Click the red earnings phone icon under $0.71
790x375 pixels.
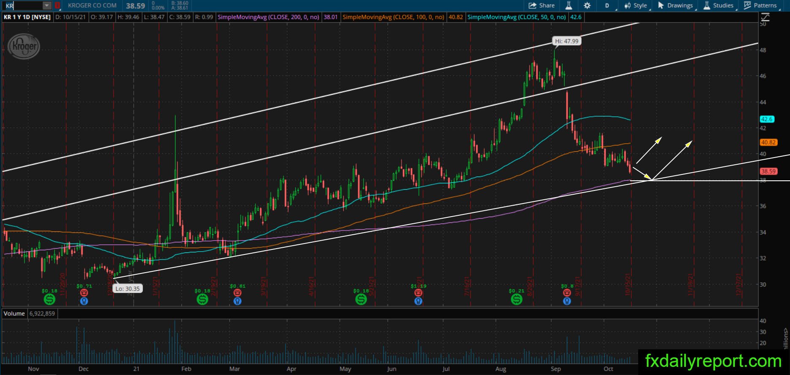point(84,293)
